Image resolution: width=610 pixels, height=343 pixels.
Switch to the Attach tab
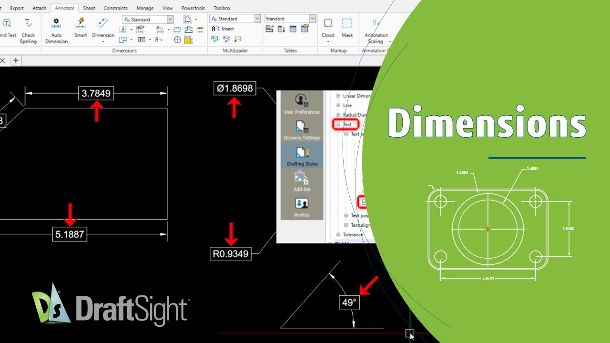(x=40, y=8)
